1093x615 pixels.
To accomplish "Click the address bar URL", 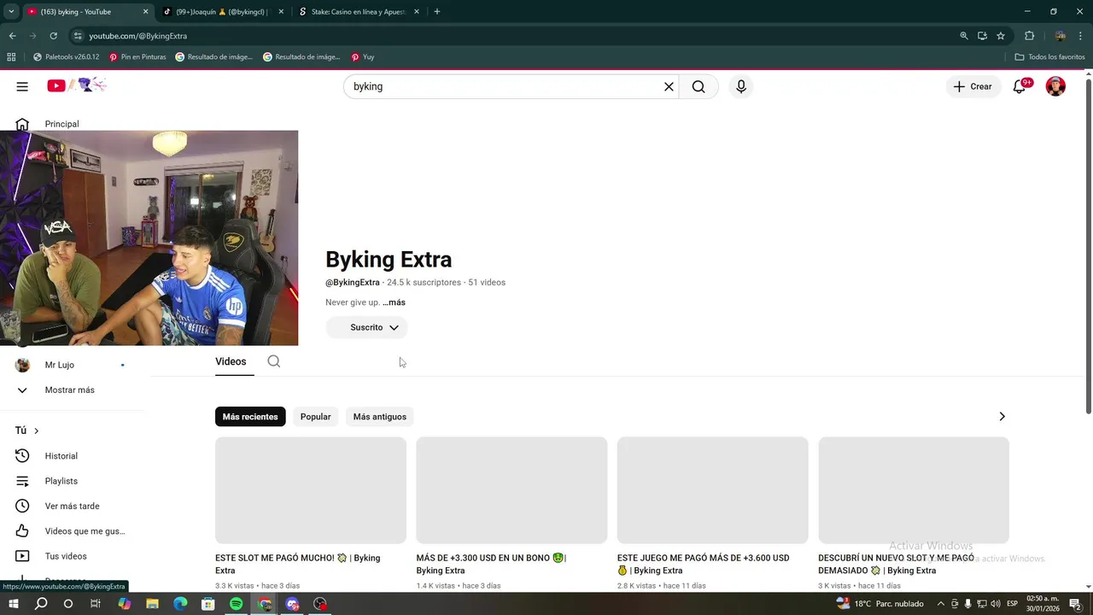I will click(138, 36).
